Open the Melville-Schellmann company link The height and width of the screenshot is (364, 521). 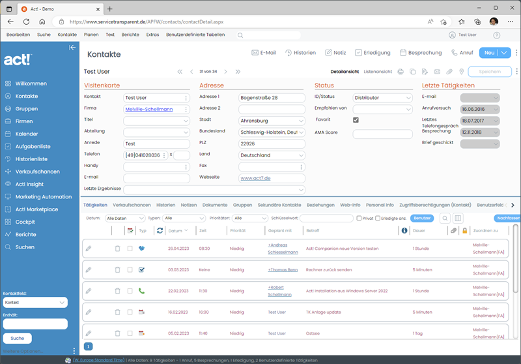click(148, 109)
